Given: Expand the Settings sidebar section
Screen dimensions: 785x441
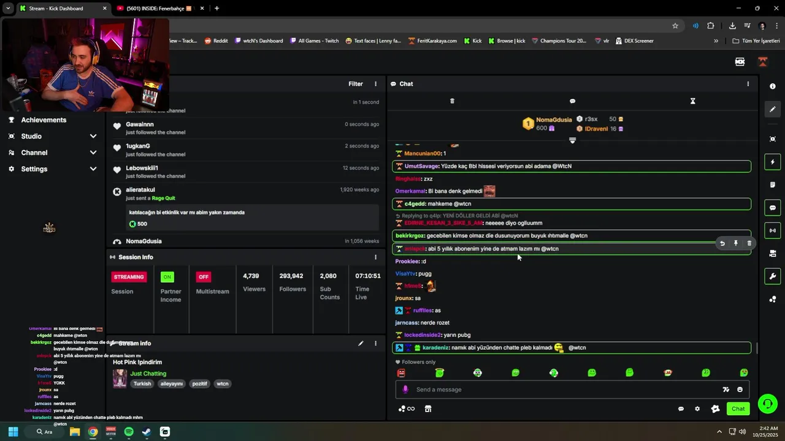Looking at the screenshot, I should (52, 169).
